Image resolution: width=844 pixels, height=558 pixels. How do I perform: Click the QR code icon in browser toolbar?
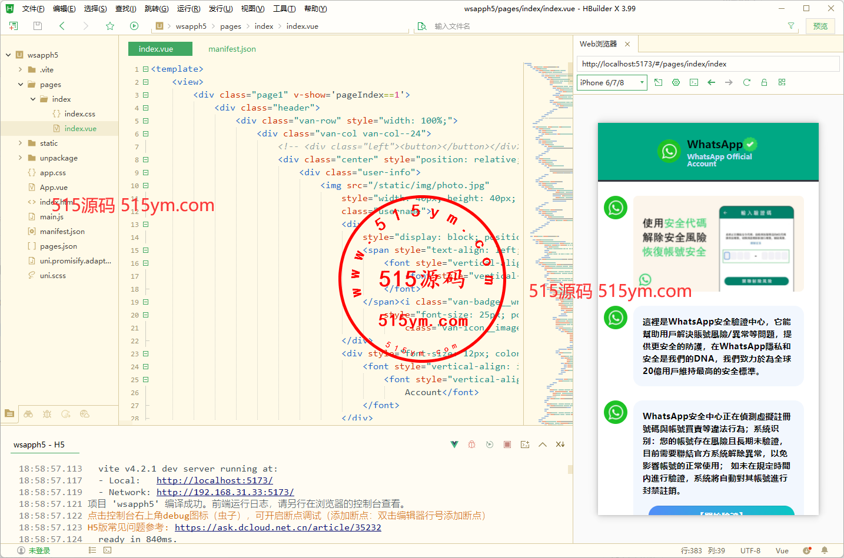(x=782, y=82)
